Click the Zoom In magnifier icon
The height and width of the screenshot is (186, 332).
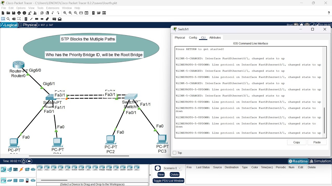65,13
